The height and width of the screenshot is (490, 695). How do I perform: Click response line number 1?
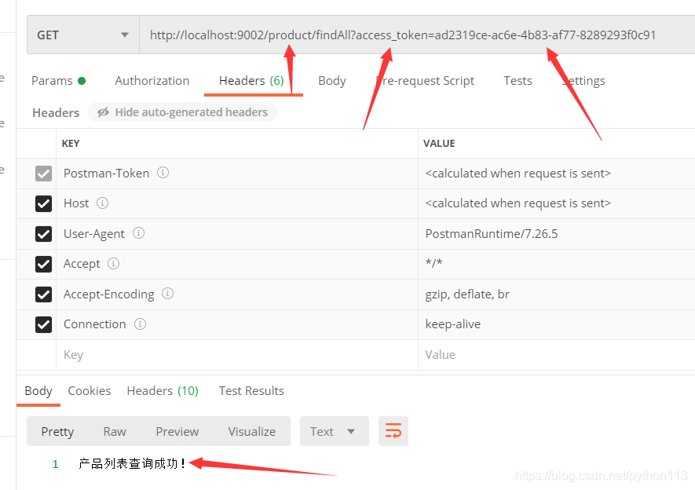coord(56,464)
